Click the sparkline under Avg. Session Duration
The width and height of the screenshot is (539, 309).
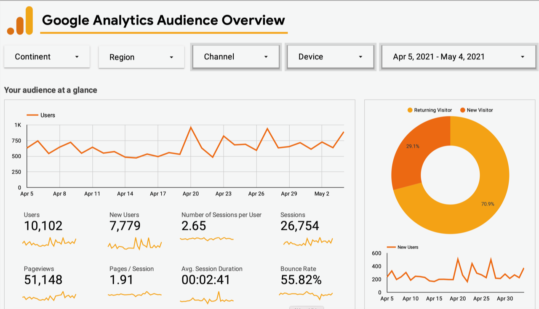click(207, 298)
